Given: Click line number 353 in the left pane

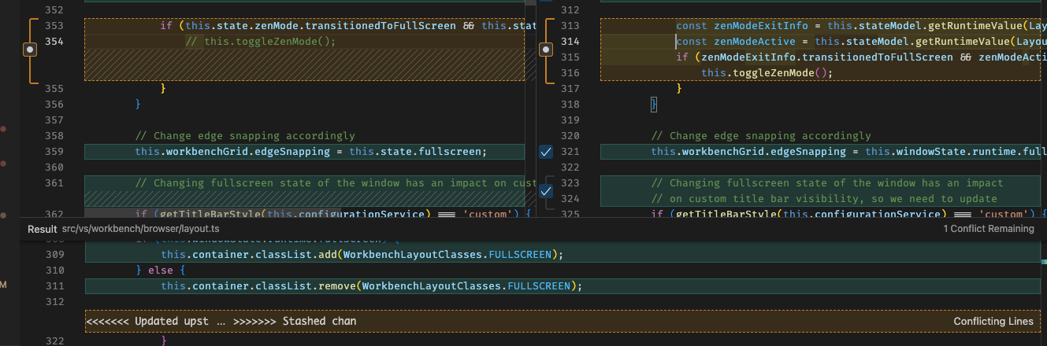Looking at the screenshot, I should 54,26.
